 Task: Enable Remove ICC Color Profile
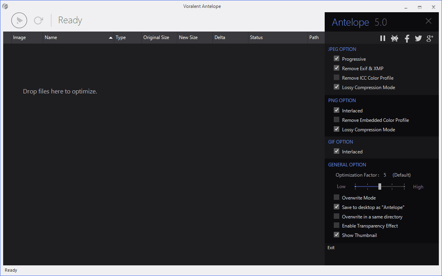pyautogui.click(x=337, y=78)
